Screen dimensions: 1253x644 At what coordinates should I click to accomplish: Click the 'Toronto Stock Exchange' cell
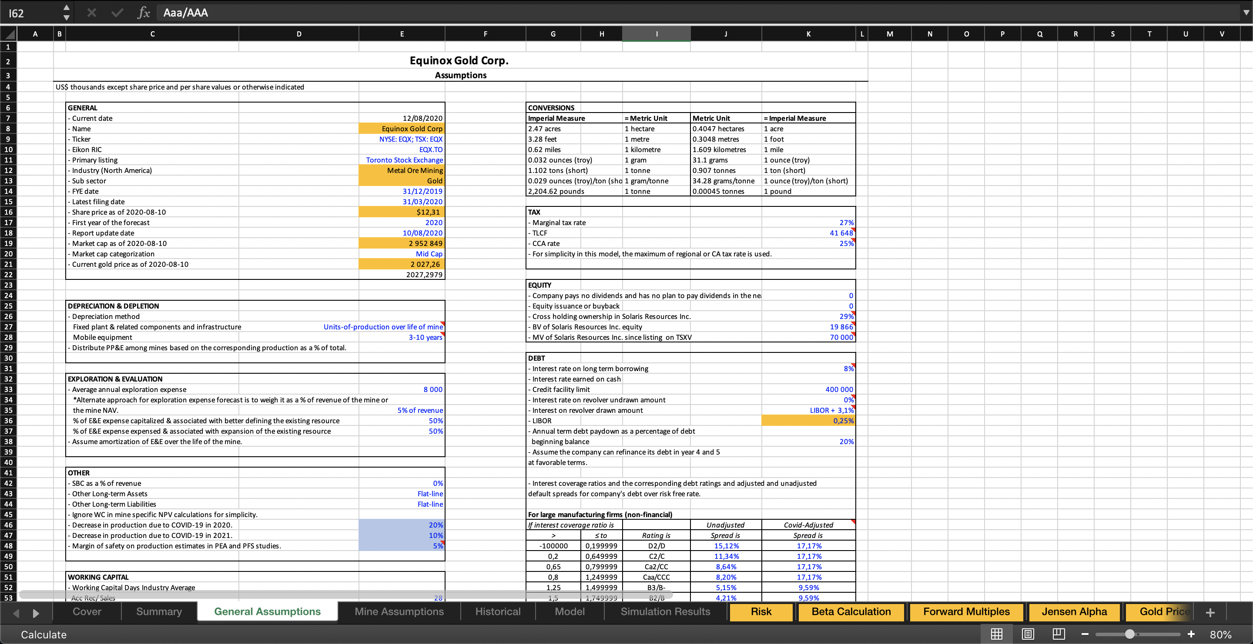(x=402, y=160)
